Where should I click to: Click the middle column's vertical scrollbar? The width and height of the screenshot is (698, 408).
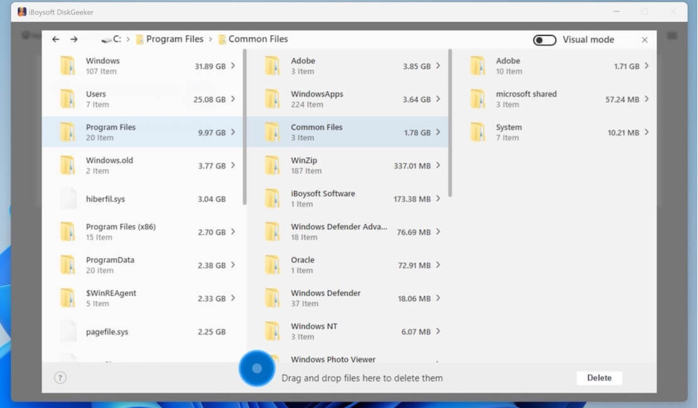click(x=450, y=122)
